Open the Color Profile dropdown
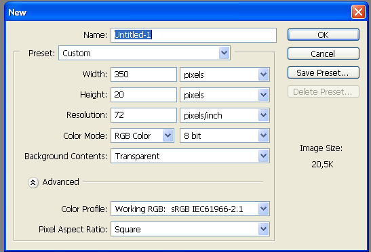The height and width of the screenshot is (252, 371). (190, 209)
